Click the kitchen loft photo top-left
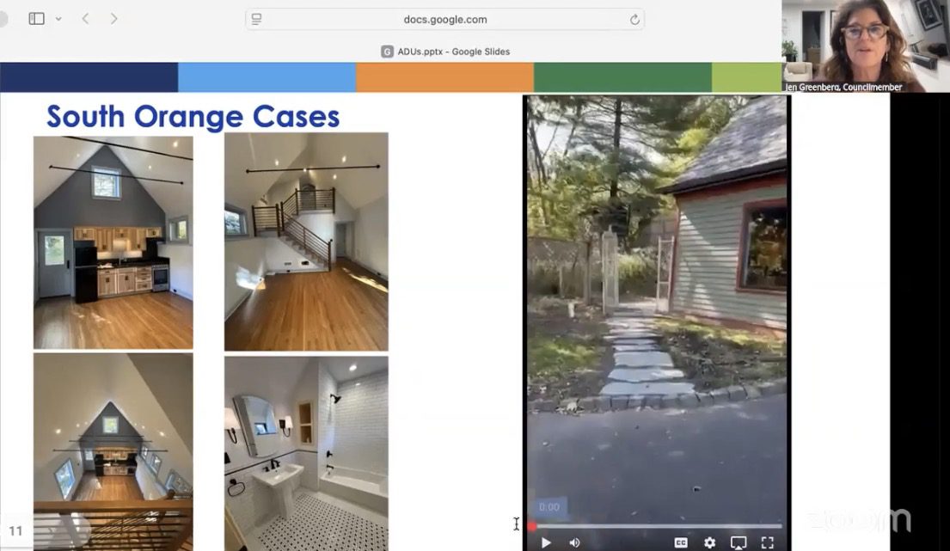The width and height of the screenshot is (950, 551). click(113, 242)
